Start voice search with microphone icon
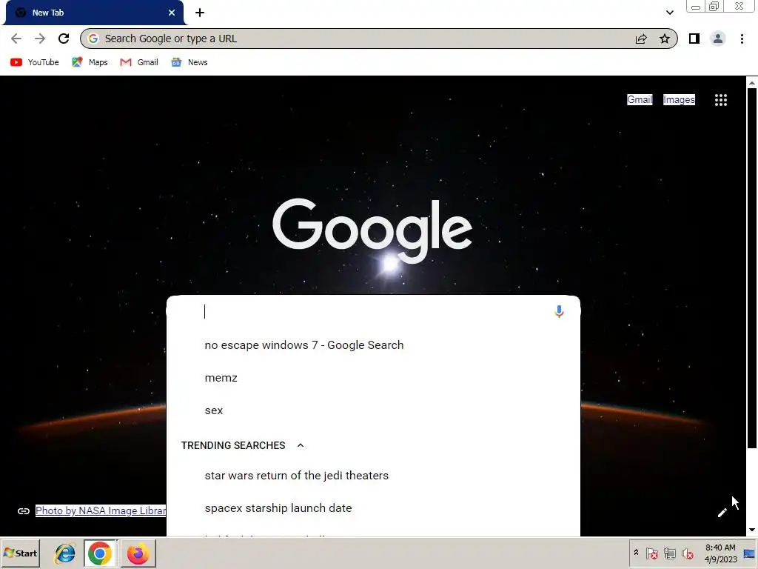The image size is (758, 569). 559,311
